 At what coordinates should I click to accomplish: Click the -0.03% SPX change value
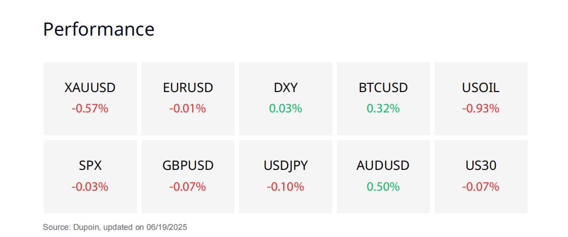coord(90,187)
